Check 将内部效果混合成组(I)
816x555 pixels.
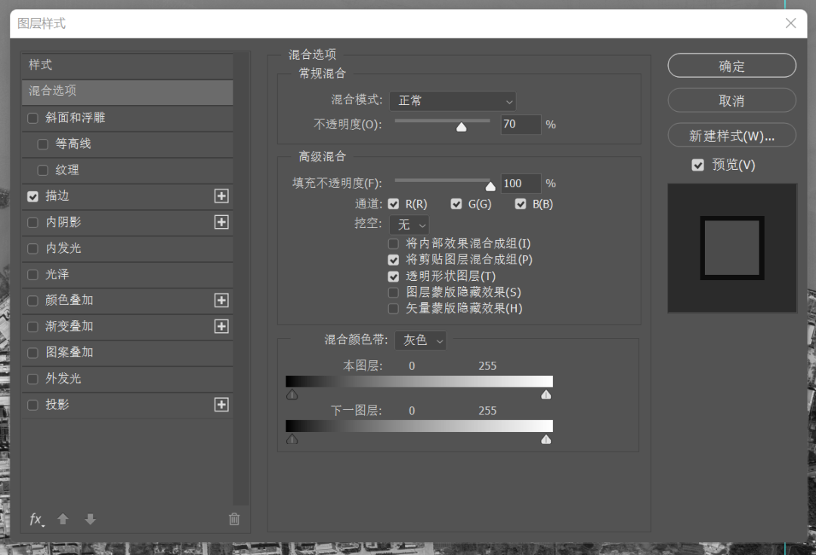coord(394,243)
